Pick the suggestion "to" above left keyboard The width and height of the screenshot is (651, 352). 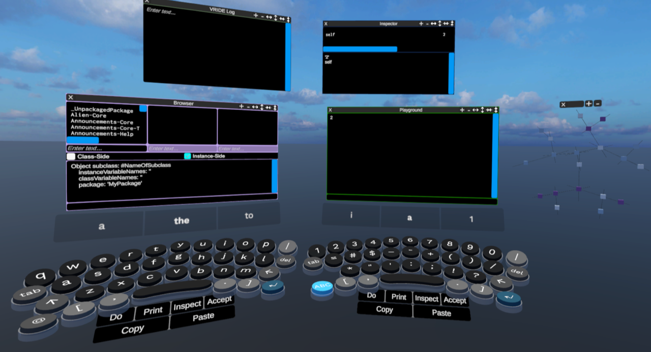coord(249,216)
